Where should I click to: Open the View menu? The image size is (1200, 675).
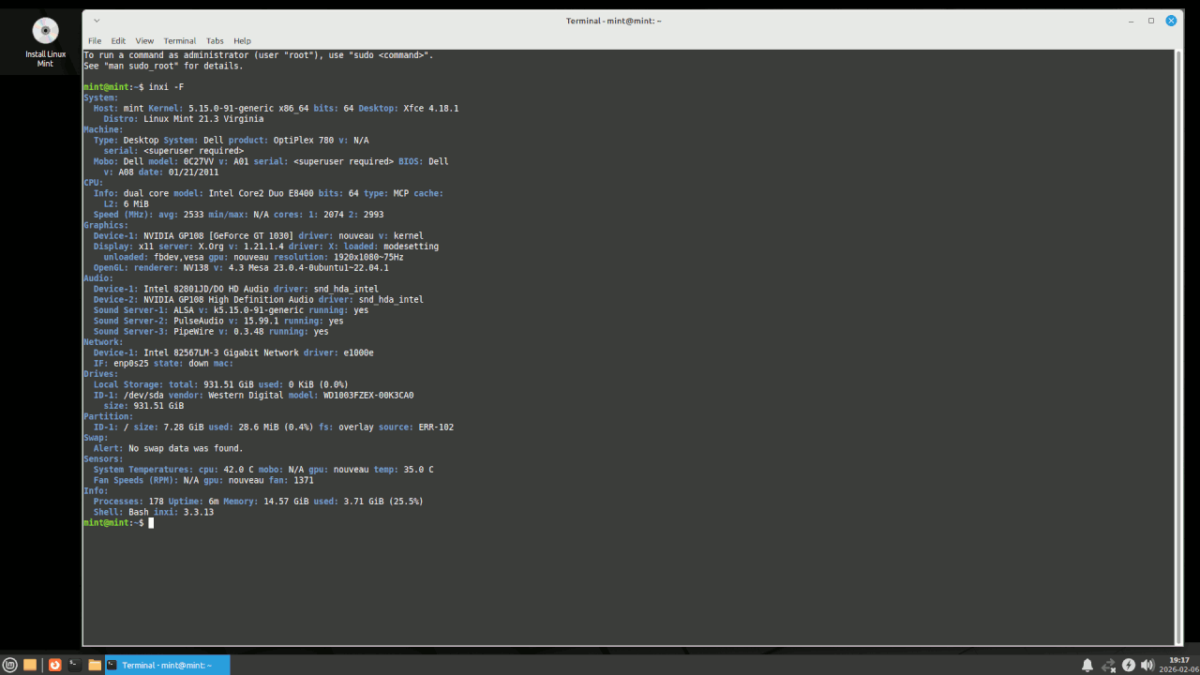tap(144, 40)
